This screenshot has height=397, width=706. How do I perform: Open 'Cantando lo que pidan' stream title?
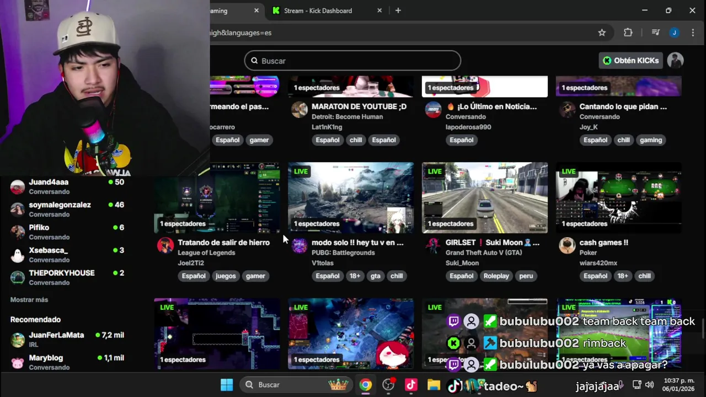click(623, 106)
